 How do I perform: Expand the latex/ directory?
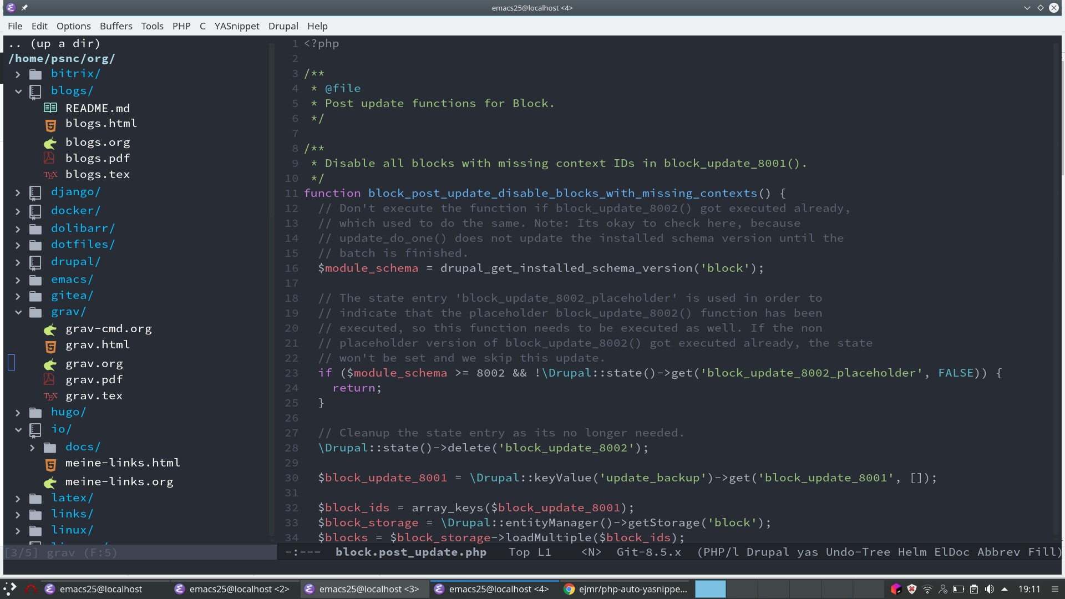18,499
